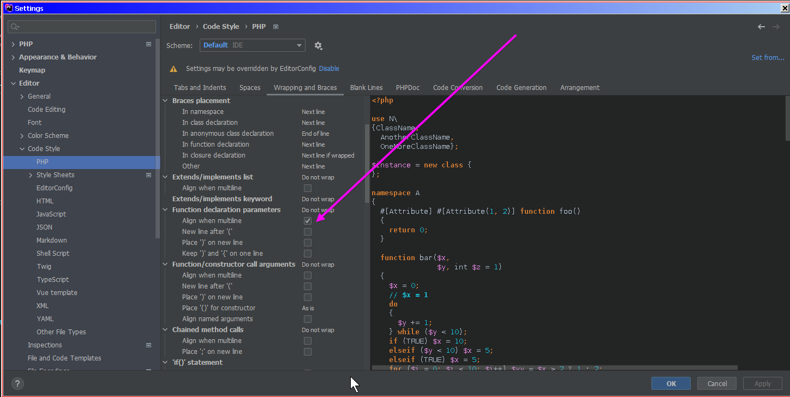This screenshot has width=790, height=397.
Task: Select Keymap in the settings tree
Action: click(x=32, y=70)
